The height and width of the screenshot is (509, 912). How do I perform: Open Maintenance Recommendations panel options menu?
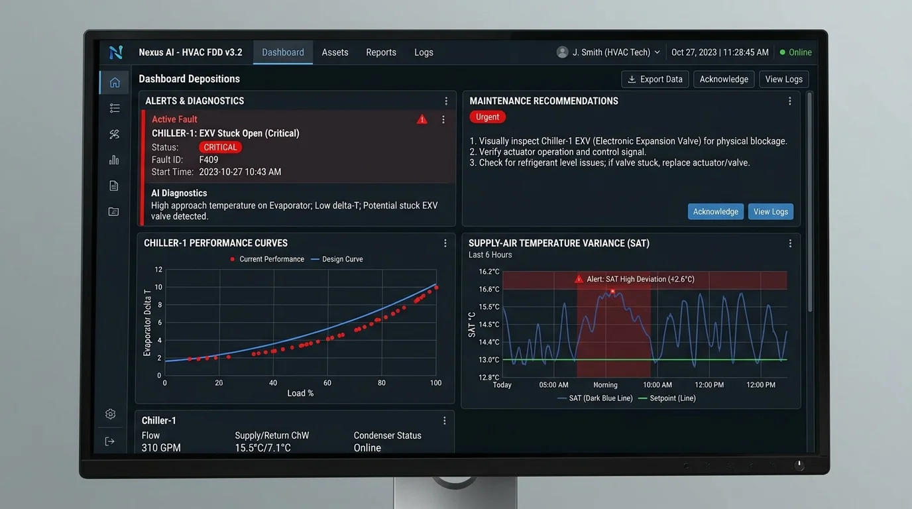(789, 101)
